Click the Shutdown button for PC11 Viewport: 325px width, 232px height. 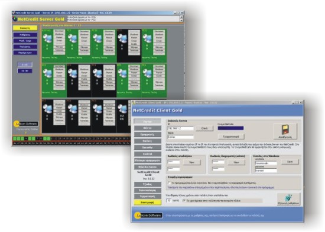(x=134, y=35)
